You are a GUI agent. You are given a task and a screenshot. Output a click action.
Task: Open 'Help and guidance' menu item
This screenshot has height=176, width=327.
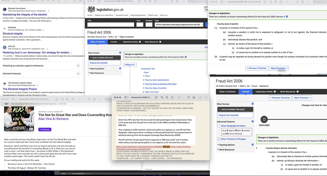point(138,15)
